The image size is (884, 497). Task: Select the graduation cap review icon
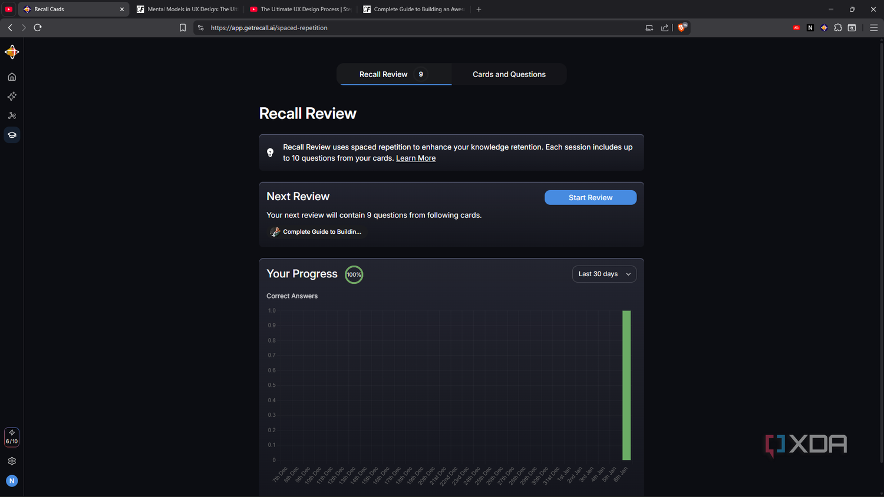point(12,135)
